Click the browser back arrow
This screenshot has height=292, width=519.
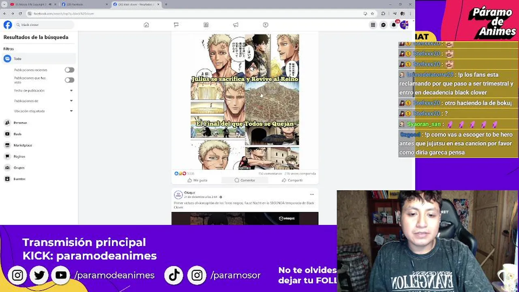[4, 13]
